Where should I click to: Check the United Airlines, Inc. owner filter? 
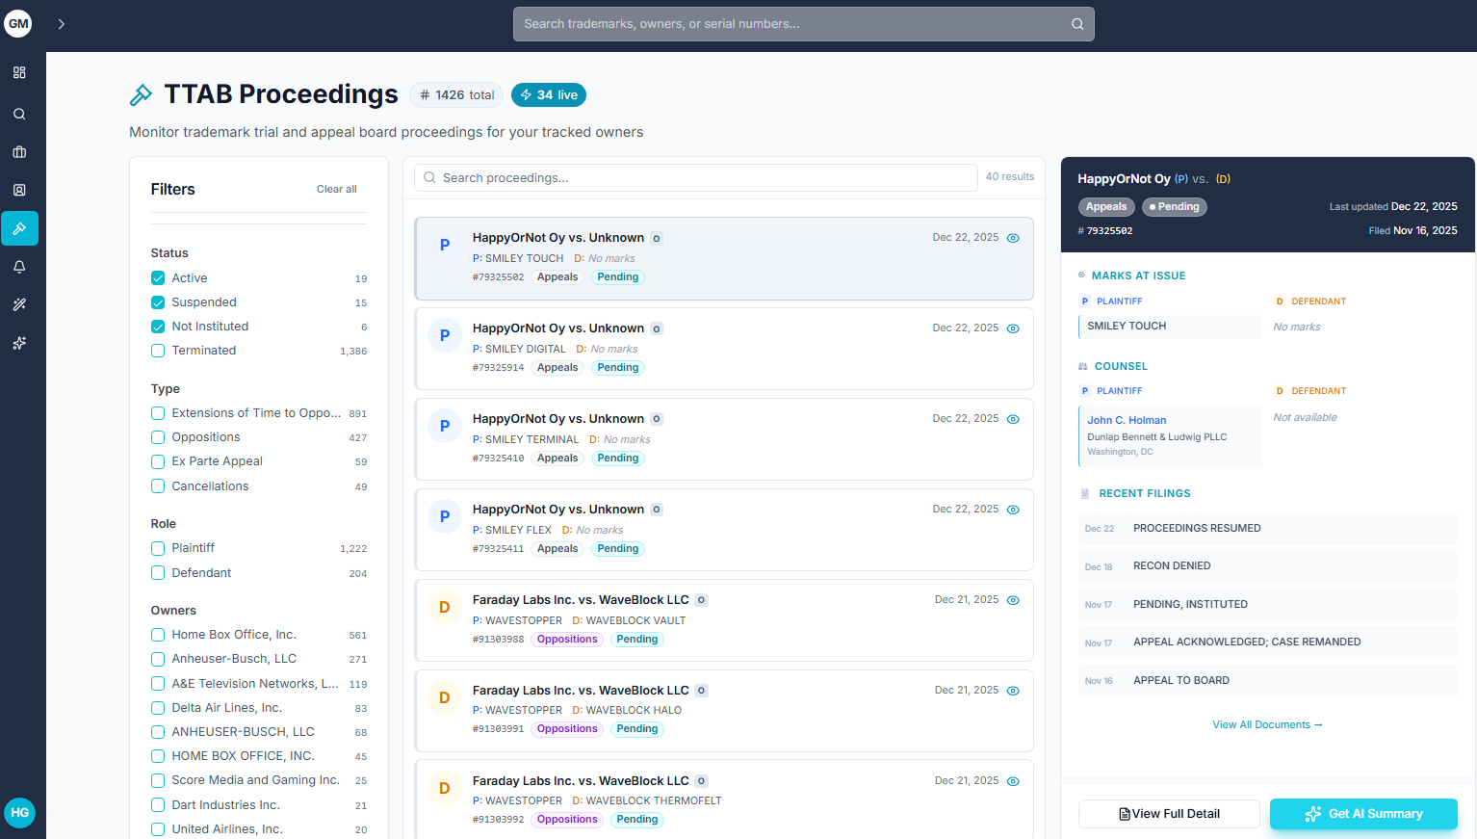pyautogui.click(x=158, y=829)
